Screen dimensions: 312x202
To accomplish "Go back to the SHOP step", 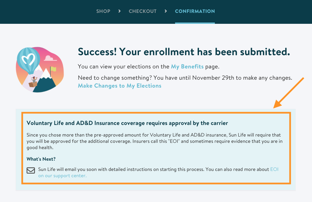I will (x=103, y=11).
